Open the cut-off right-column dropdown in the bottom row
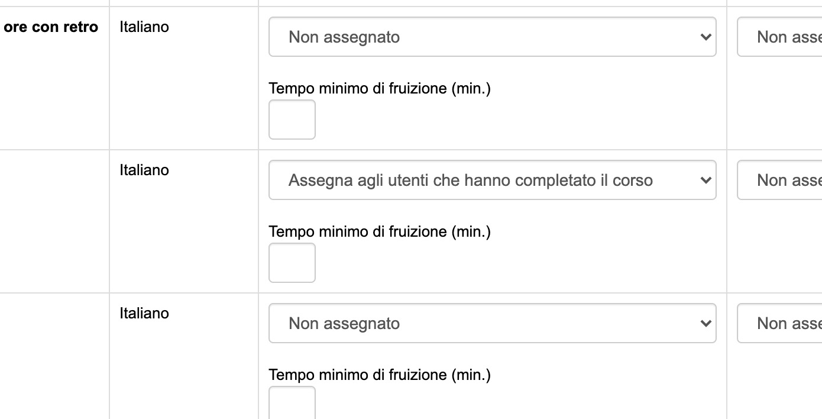 [x=781, y=323]
